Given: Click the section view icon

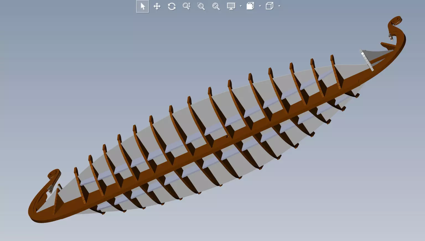Looking at the screenshot, I should [250, 6].
